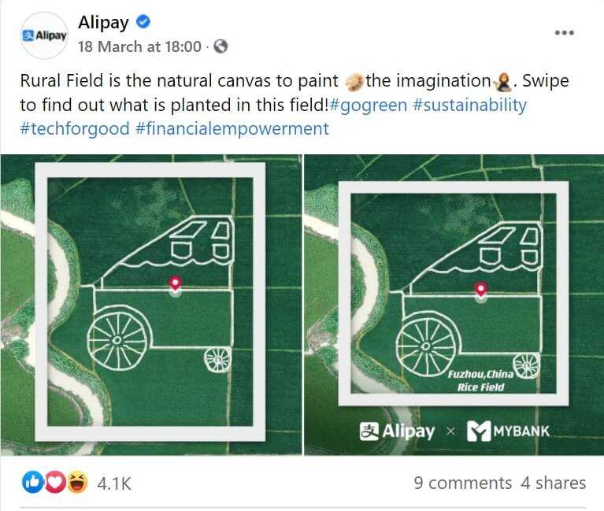View the 4 shares list
The height and width of the screenshot is (511, 604).
[553, 483]
